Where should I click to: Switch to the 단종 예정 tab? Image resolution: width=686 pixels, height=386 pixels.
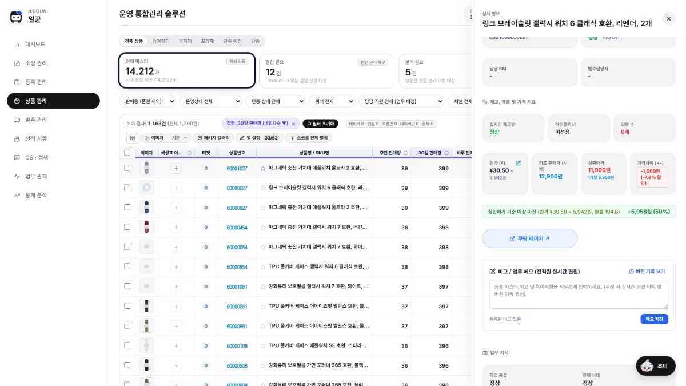(232, 41)
